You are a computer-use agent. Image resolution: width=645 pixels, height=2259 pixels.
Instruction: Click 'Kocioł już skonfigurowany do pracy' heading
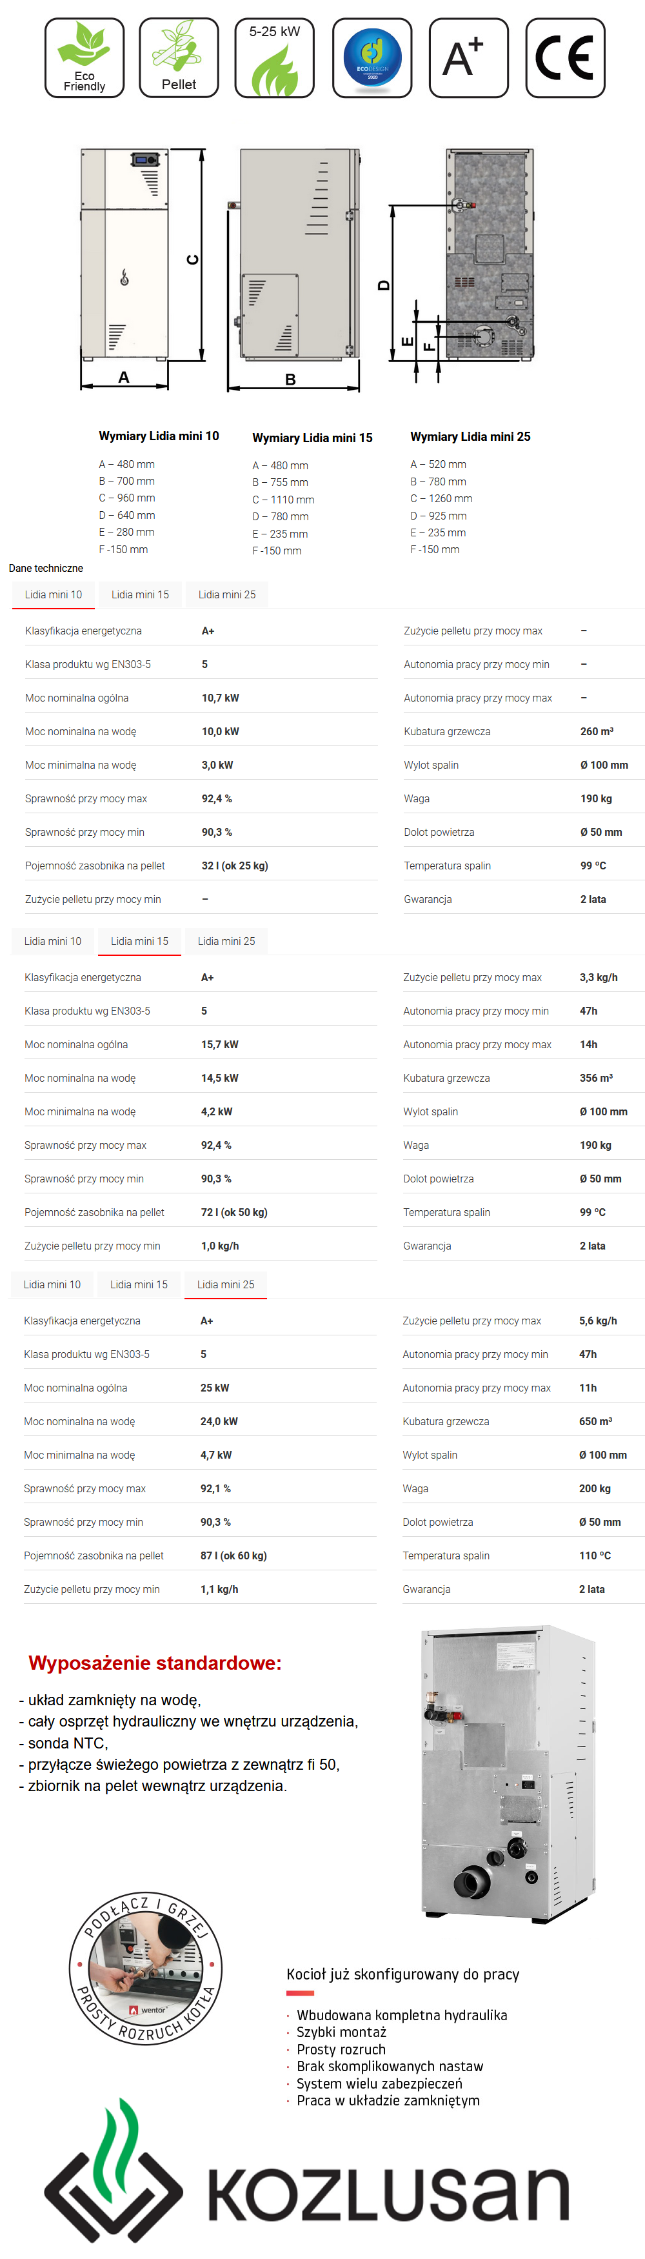point(403,1974)
